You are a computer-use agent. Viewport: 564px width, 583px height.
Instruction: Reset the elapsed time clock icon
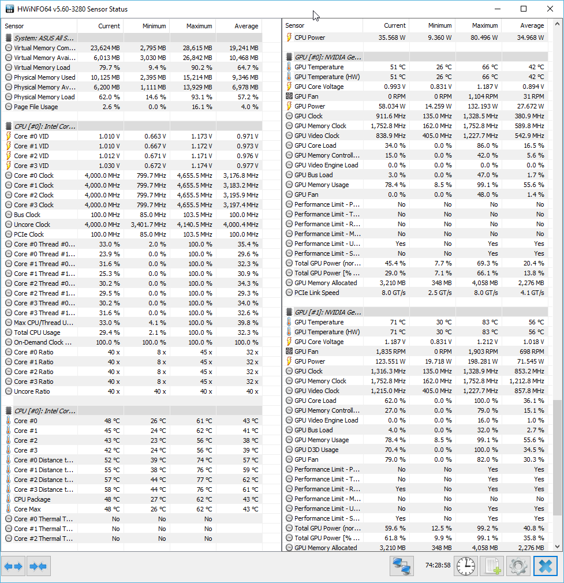coord(465,566)
